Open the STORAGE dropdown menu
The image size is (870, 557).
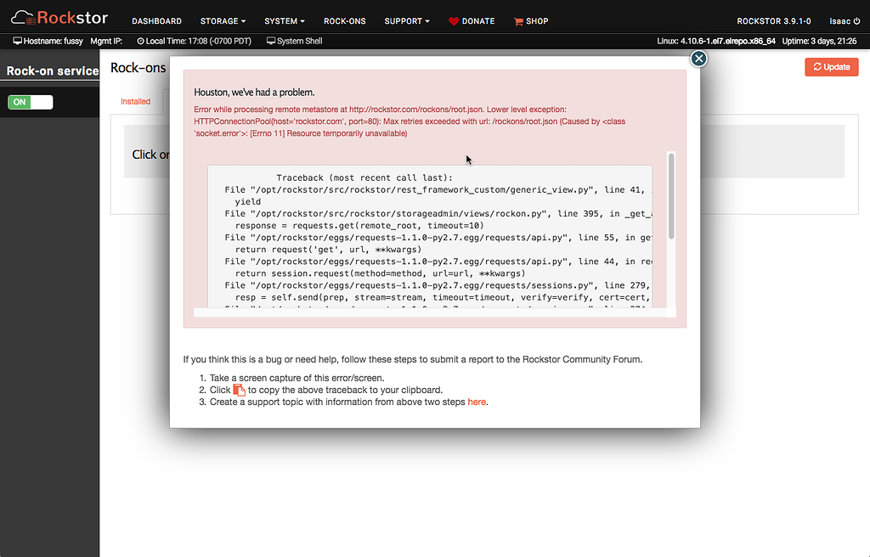222,21
